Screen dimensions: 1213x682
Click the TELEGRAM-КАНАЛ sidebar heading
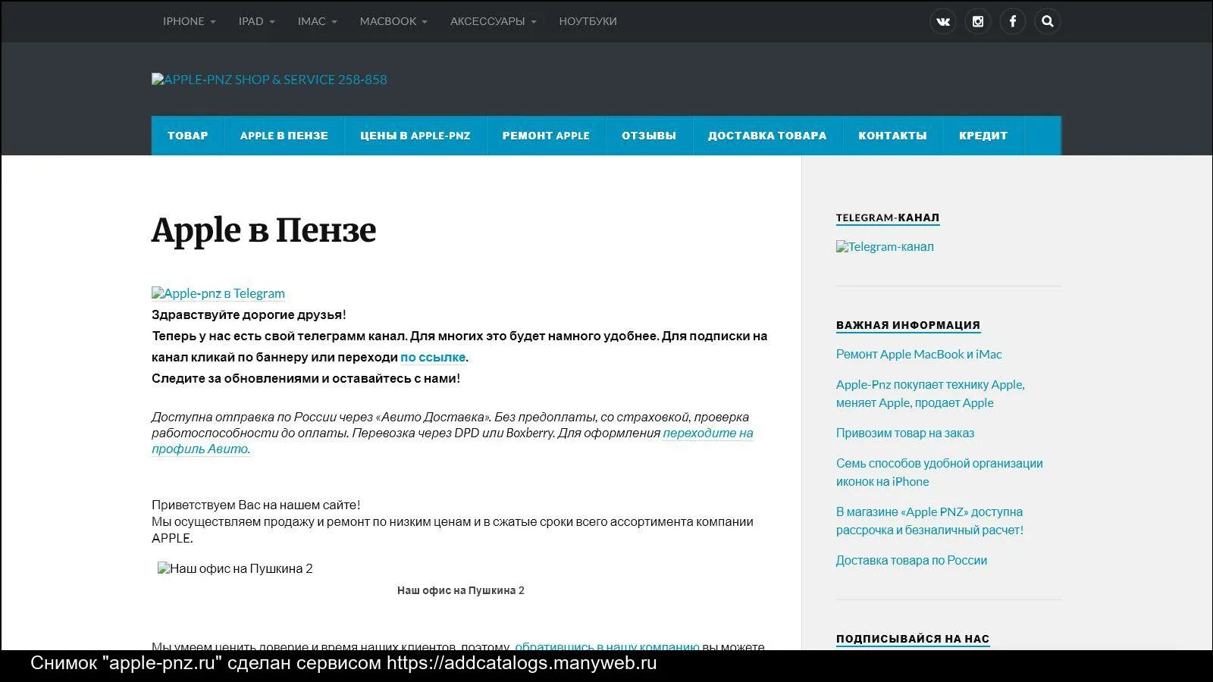[888, 217]
